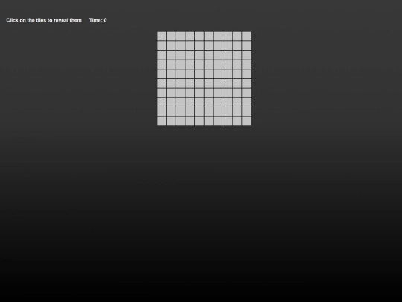Reveal tile in row 7, column 2
Screen dimensions: 402x302
click(171, 92)
